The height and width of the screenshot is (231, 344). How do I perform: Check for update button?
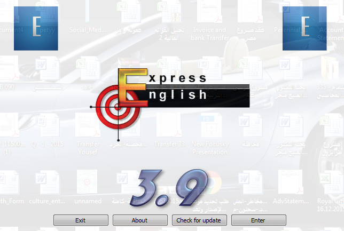tap(199, 220)
